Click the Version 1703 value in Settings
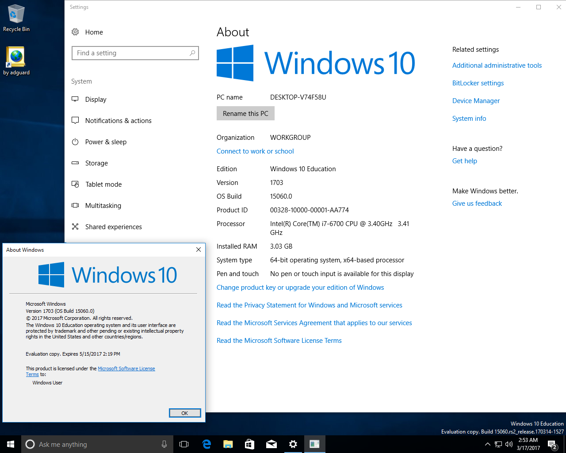The height and width of the screenshot is (453, 566). pyautogui.click(x=277, y=183)
